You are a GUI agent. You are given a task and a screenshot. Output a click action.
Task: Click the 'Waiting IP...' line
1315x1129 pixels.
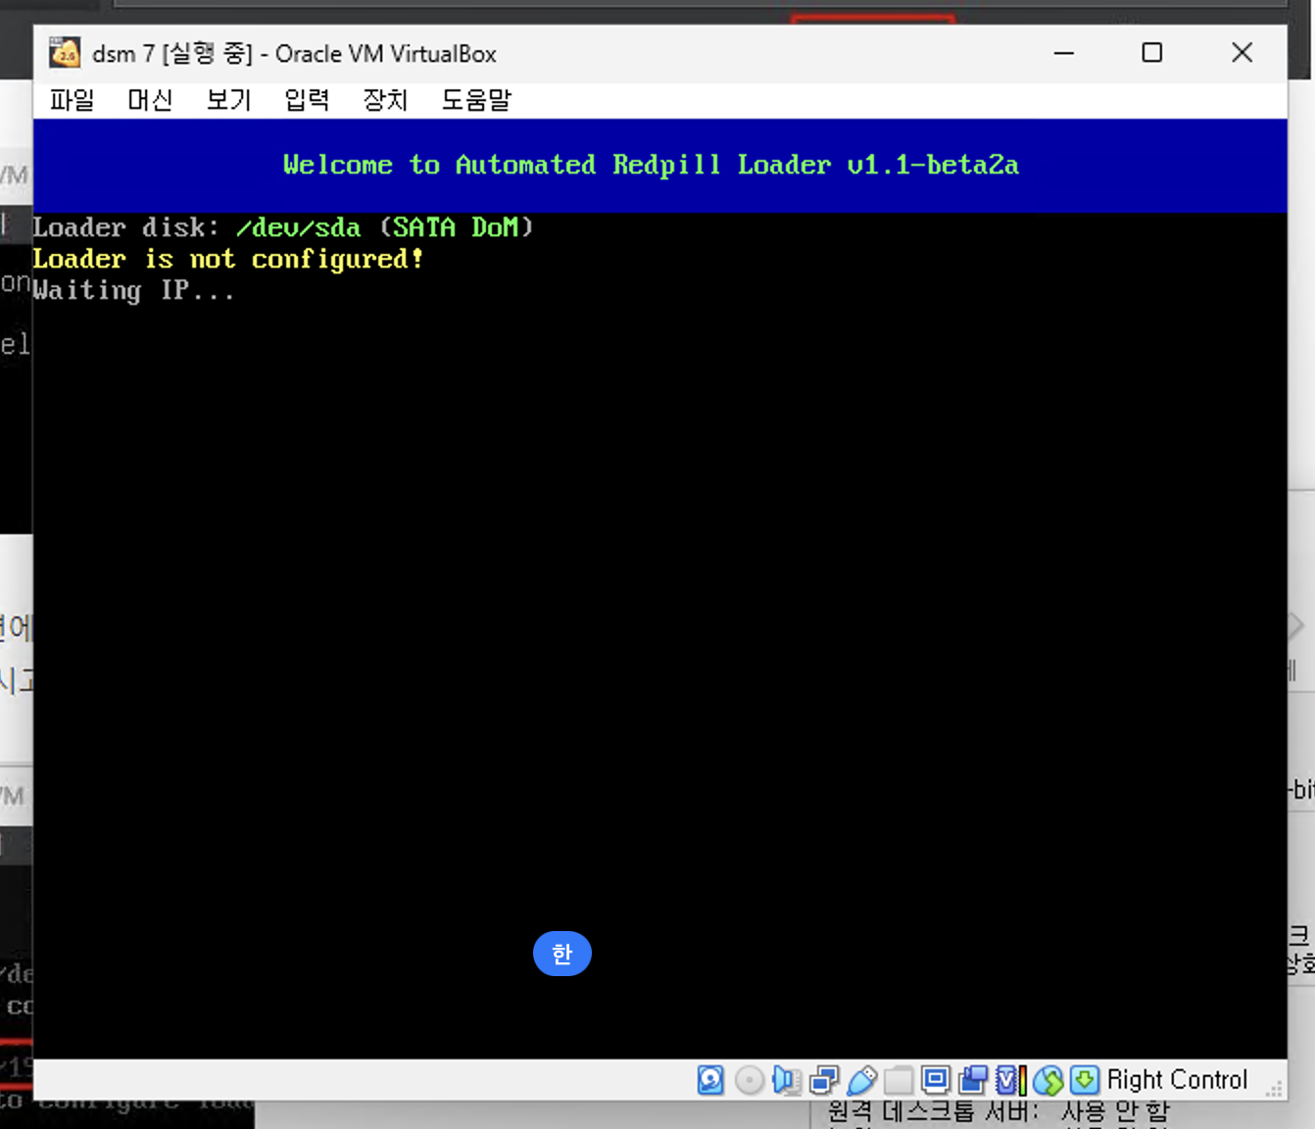[x=133, y=291]
